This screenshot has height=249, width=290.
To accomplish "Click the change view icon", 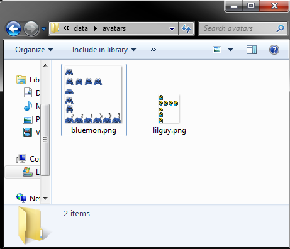I will [217, 50].
